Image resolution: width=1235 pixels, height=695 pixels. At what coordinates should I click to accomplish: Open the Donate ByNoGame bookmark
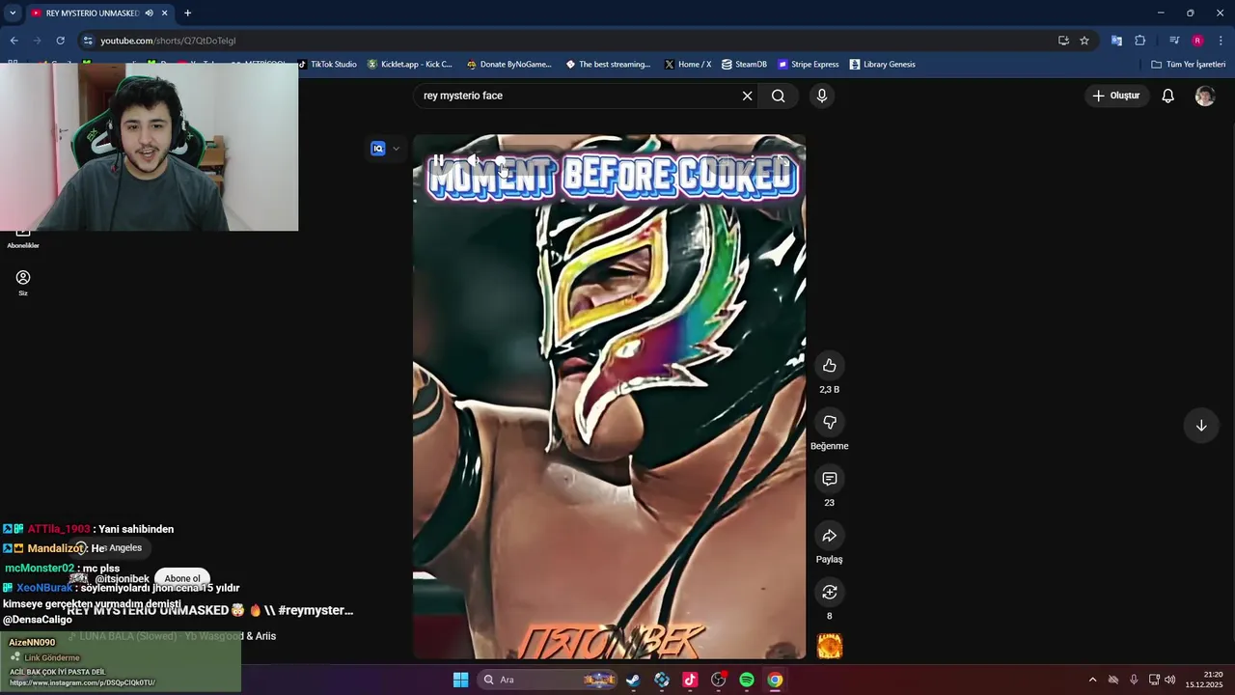508,65
